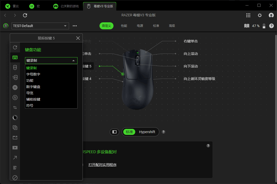277x184 pixels.
Task: Select the 毒蝰V3 专业版 device tab
Action: 100,6
